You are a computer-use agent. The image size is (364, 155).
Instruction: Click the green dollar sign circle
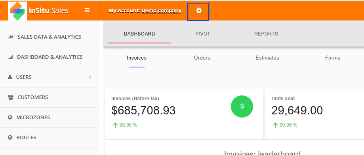coord(242,106)
